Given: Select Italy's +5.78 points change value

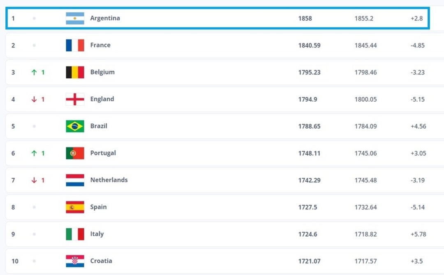Looking at the screenshot, I should (418, 234).
